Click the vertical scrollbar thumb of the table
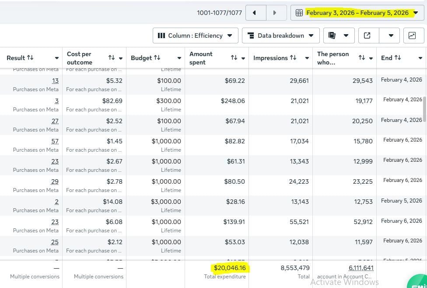The height and width of the screenshot is (288, 427). [425, 109]
